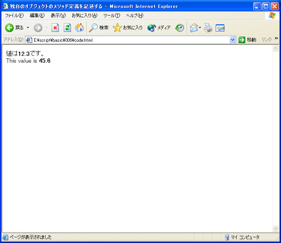Screen dimensions: 281x243
Task: Click the text 値は12.3です。
Action: [25, 54]
